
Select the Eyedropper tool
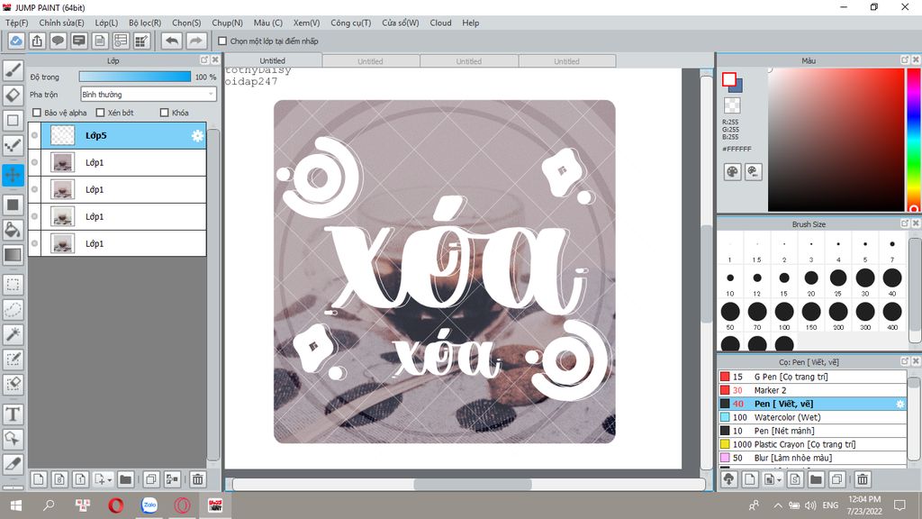click(13, 464)
